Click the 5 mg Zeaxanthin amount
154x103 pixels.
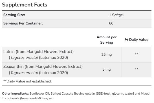[x=107, y=70]
